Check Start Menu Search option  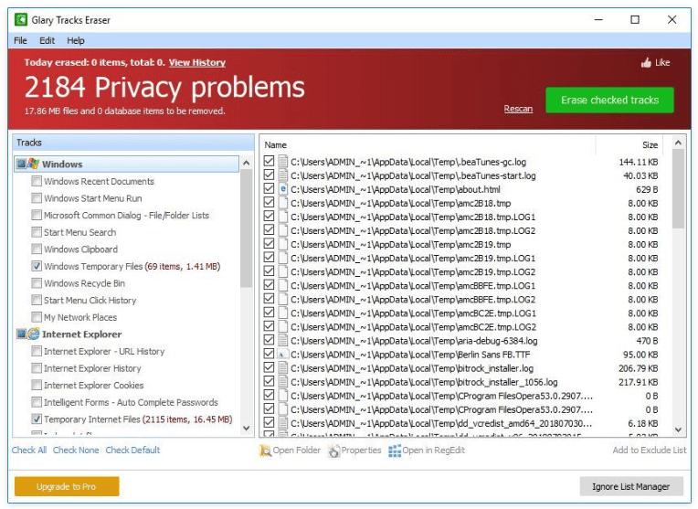click(37, 232)
